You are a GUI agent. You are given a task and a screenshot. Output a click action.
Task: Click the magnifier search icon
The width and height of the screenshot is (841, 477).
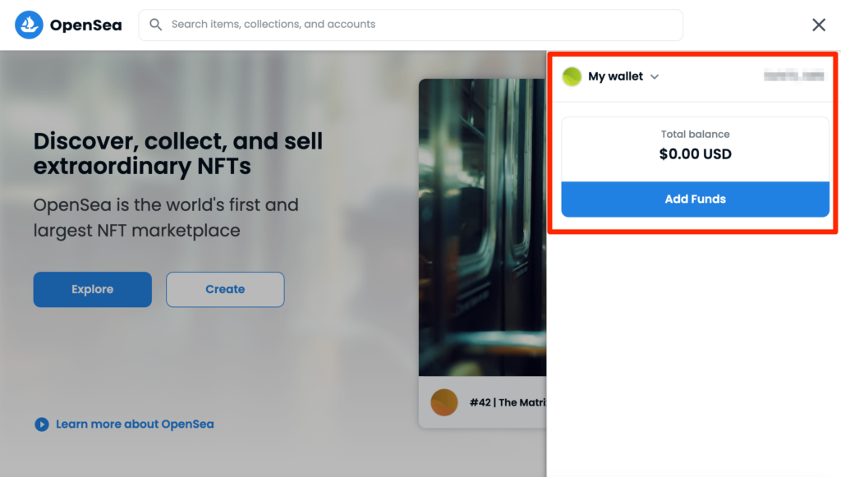click(155, 25)
